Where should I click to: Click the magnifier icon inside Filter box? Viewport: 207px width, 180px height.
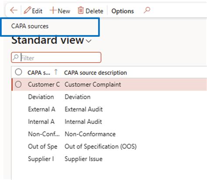(16, 57)
